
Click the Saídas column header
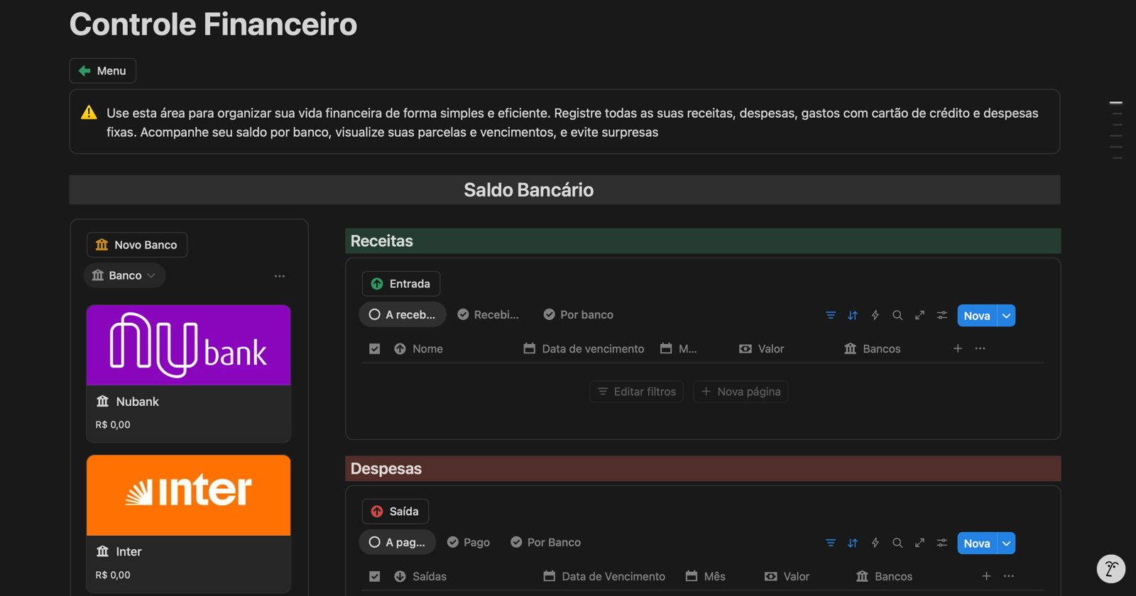[x=420, y=577]
